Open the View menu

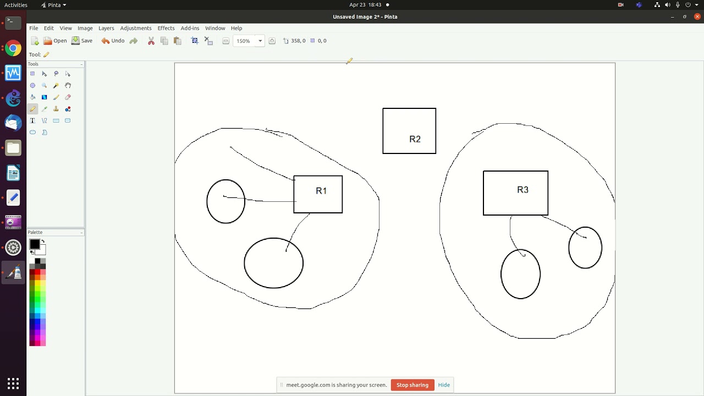(x=65, y=28)
